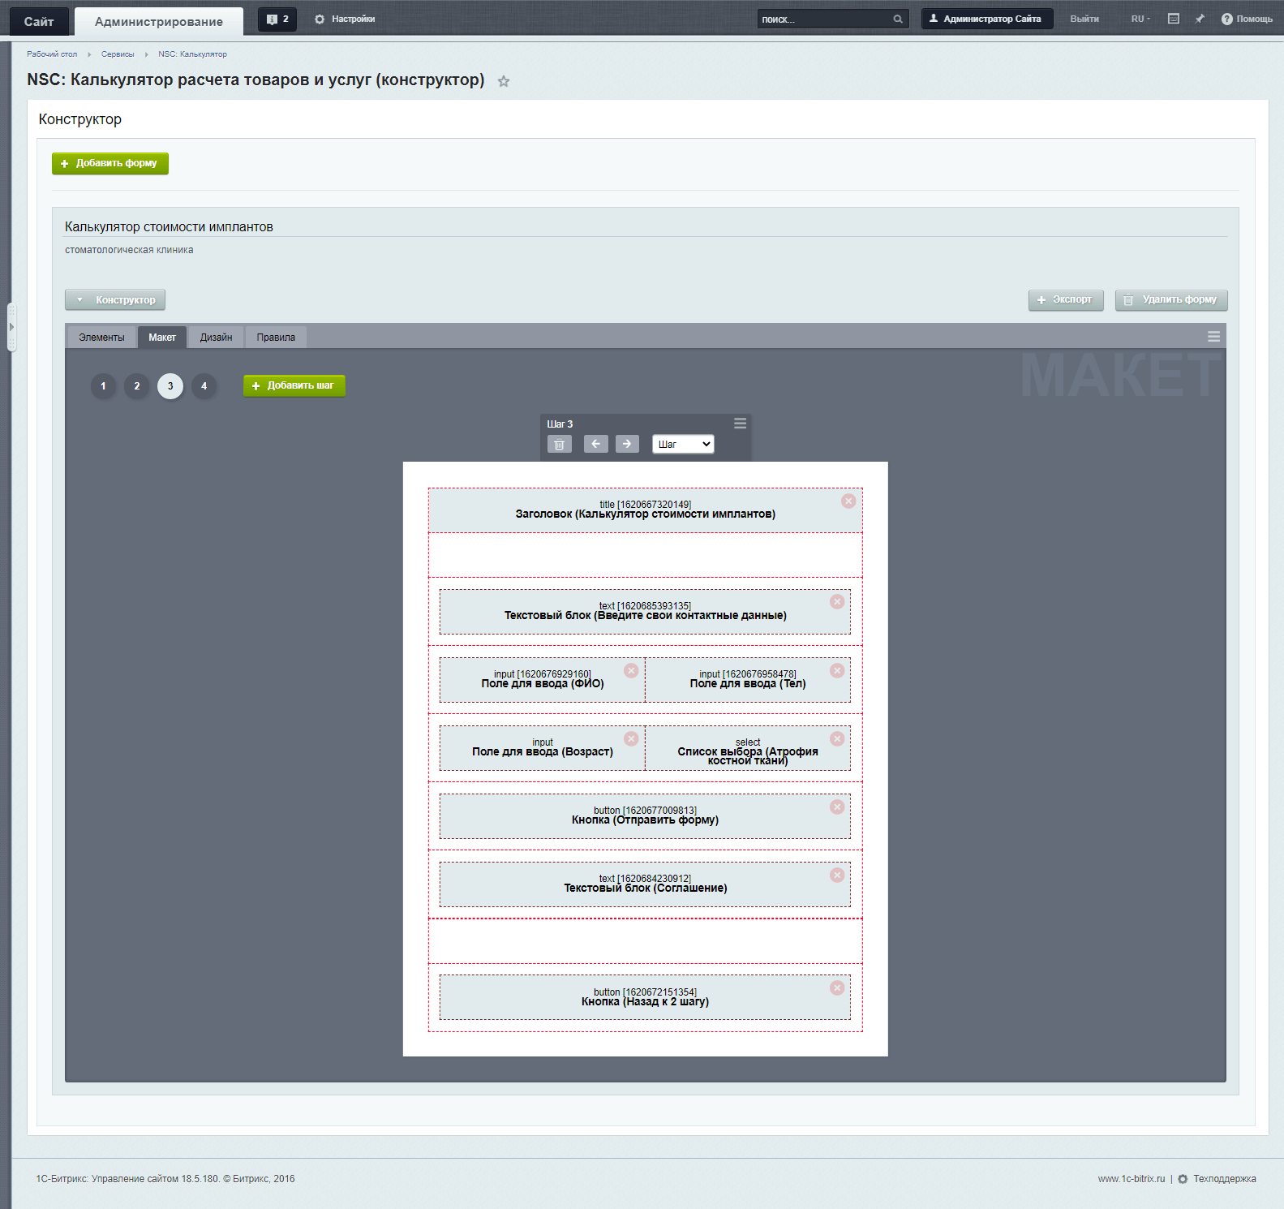The width and height of the screenshot is (1284, 1209).
Task: Open notifications icon showing 2
Action: pyautogui.click(x=277, y=19)
